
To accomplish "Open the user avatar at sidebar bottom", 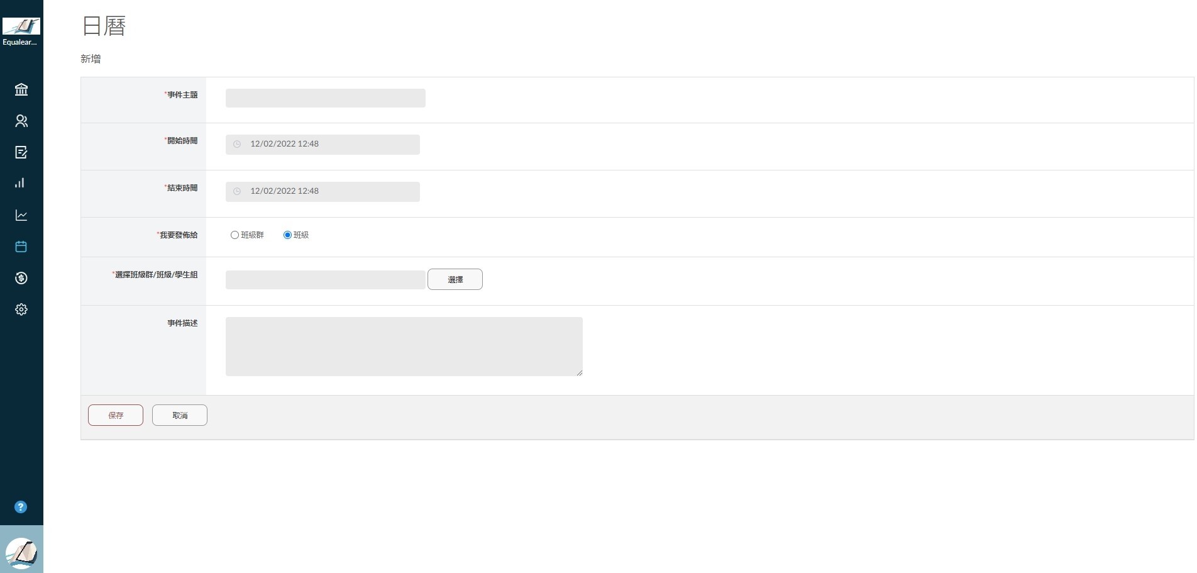I will click(21, 553).
